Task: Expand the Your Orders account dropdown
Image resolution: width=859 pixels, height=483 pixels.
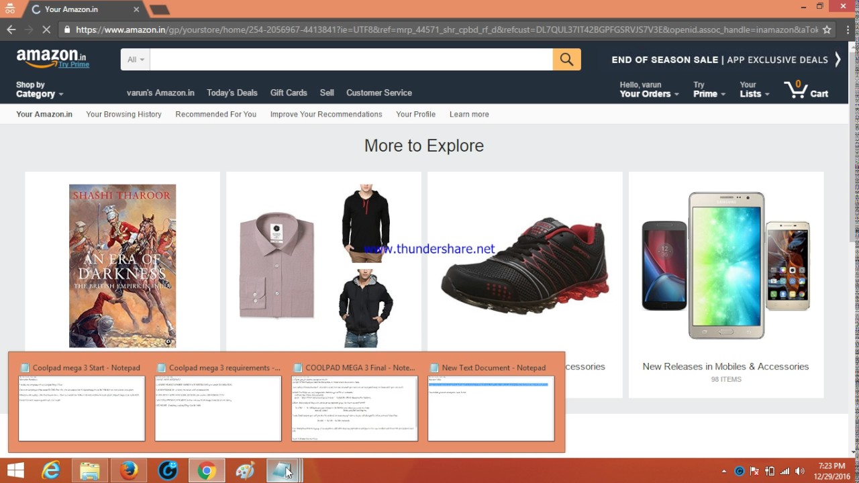Action: 649,89
